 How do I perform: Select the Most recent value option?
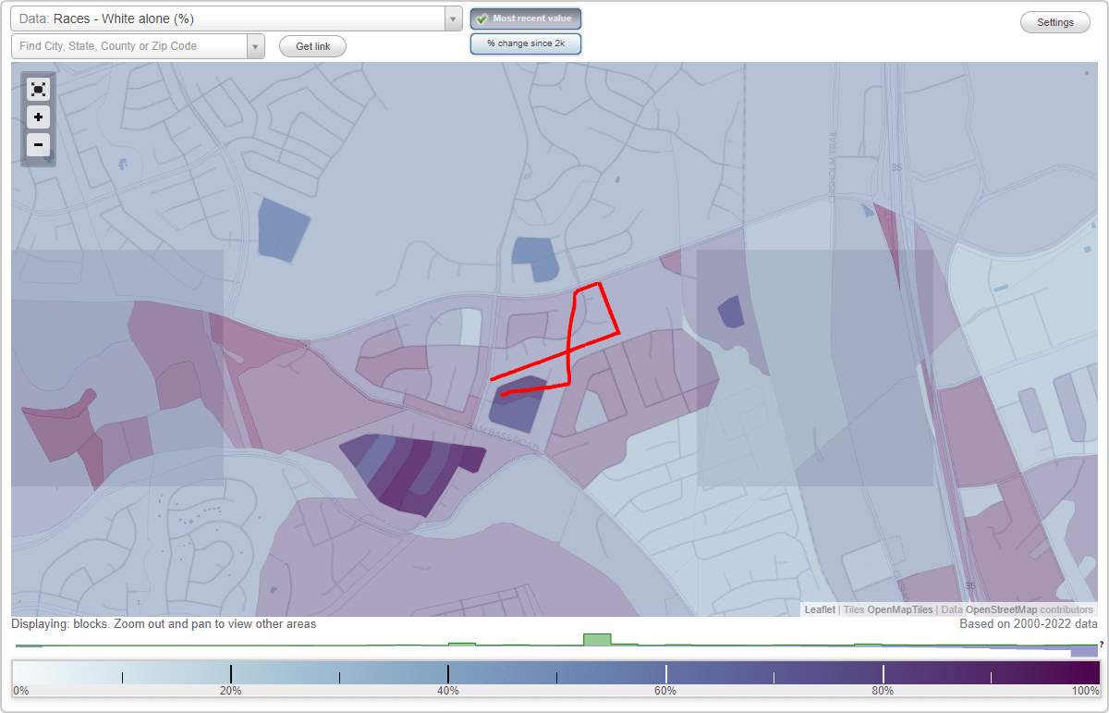coord(526,18)
